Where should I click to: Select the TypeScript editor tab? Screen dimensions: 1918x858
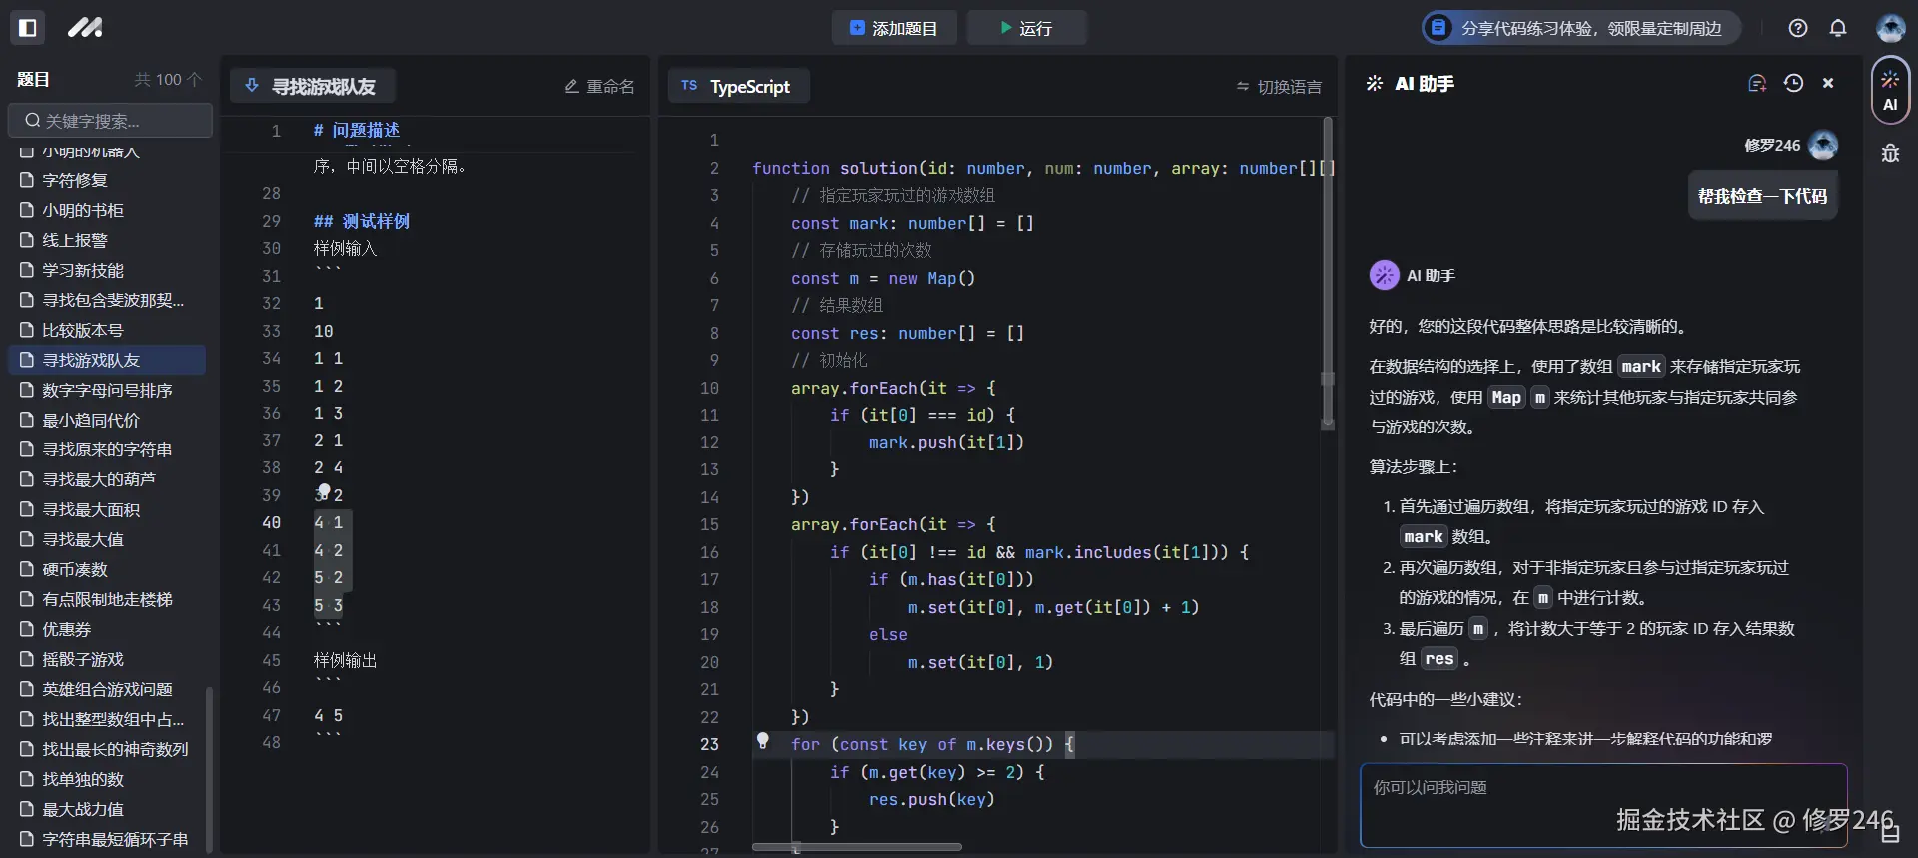[738, 87]
